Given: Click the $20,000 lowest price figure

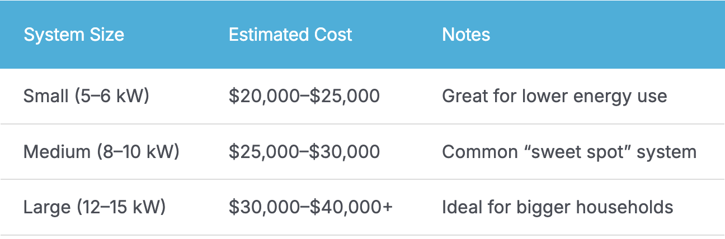Looking at the screenshot, I should pos(263,96).
